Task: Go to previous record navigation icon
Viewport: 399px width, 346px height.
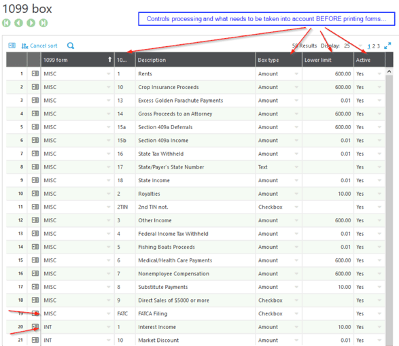Action: [18, 23]
